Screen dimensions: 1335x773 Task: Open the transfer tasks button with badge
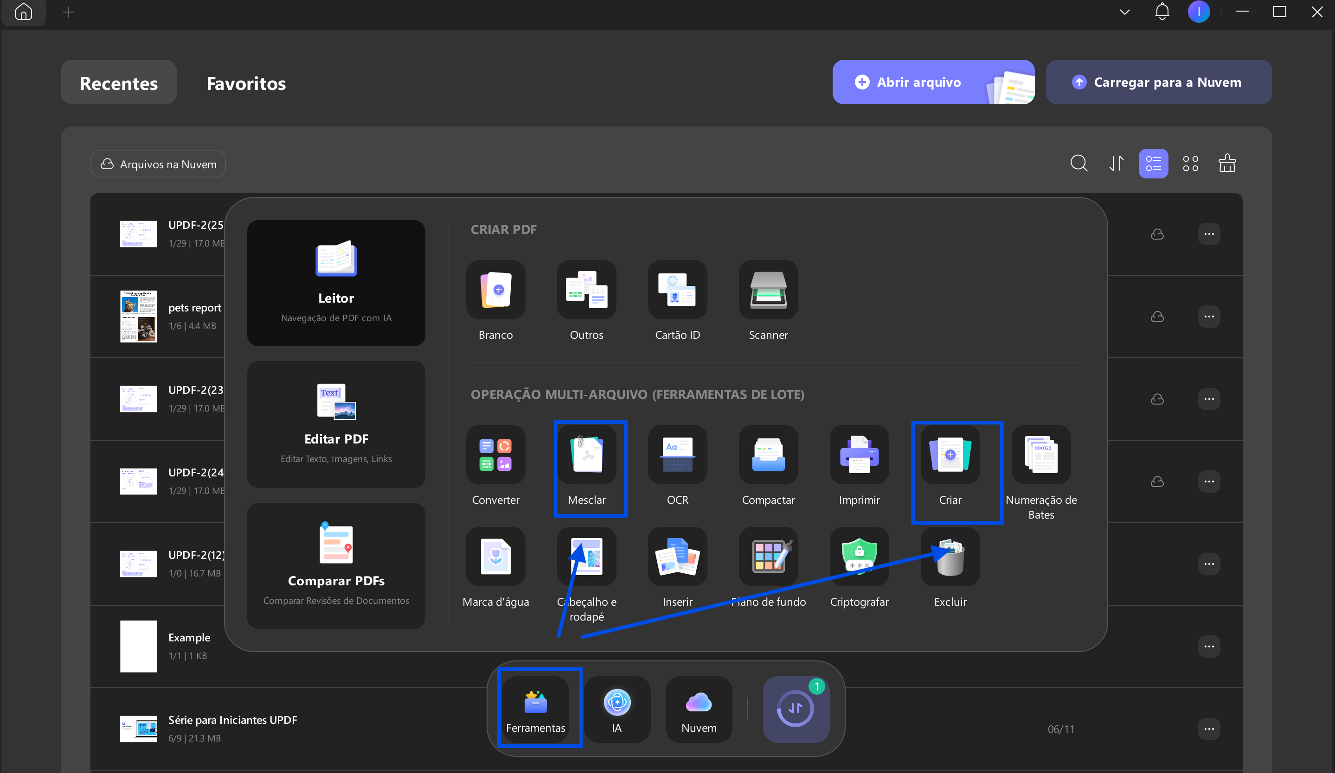(796, 709)
